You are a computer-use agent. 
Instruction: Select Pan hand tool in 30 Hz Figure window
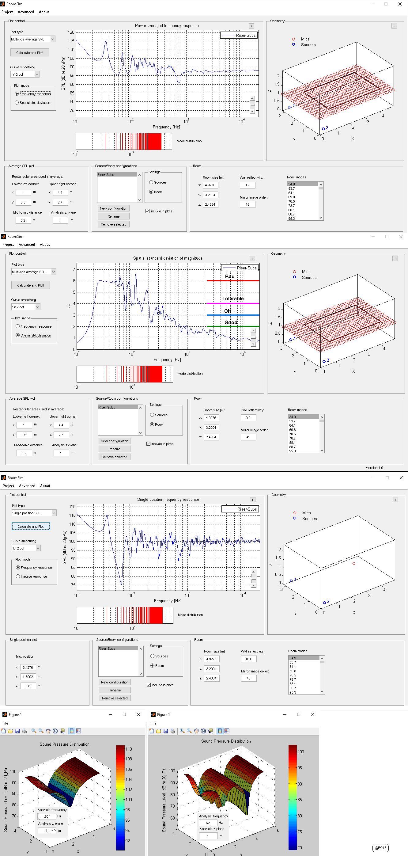(x=48, y=731)
